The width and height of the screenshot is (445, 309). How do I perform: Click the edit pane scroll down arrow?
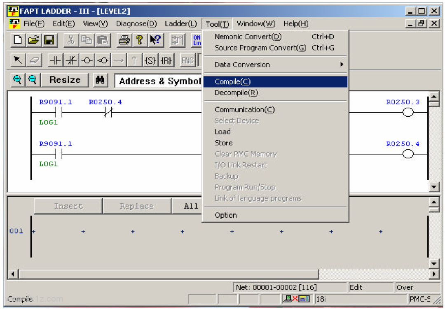coord(434,264)
